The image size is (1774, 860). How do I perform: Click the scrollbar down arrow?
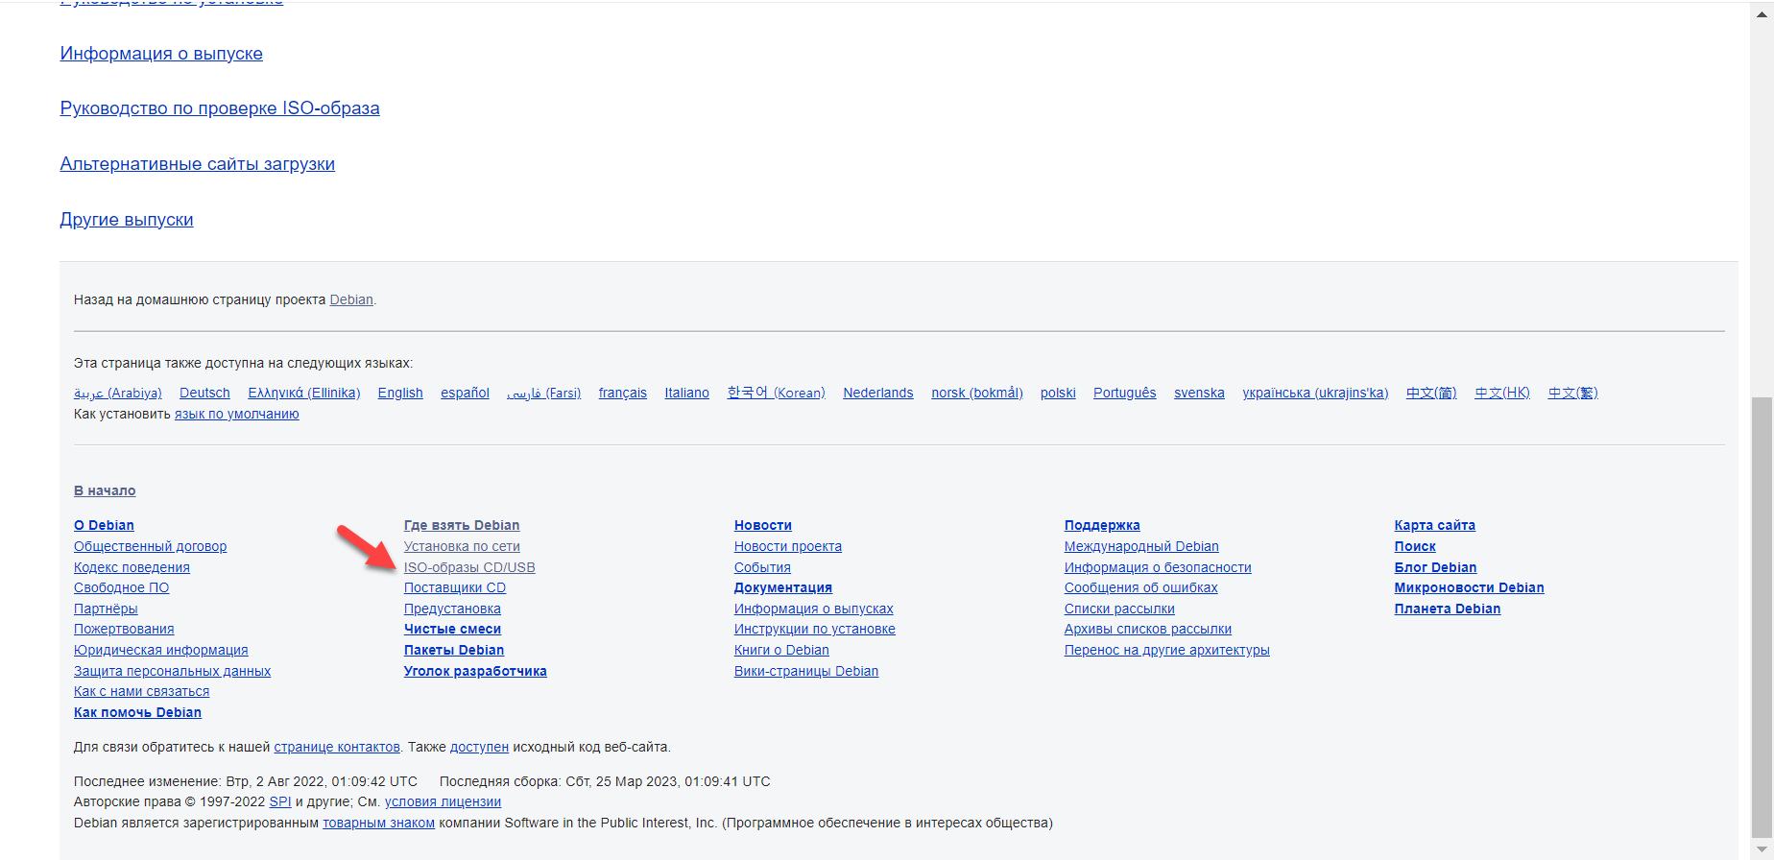click(x=1762, y=849)
